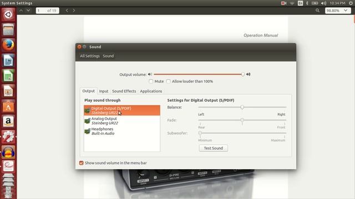The width and height of the screenshot is (355, 199).
Task: Click the high-volume speaker icon
Action: tap(248, 74)
